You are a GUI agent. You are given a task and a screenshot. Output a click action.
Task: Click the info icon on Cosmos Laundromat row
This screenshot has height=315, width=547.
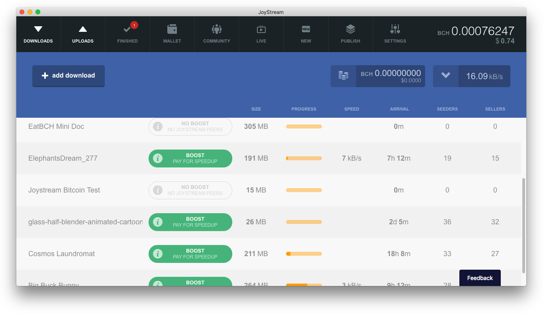click(x=158, y=254)
